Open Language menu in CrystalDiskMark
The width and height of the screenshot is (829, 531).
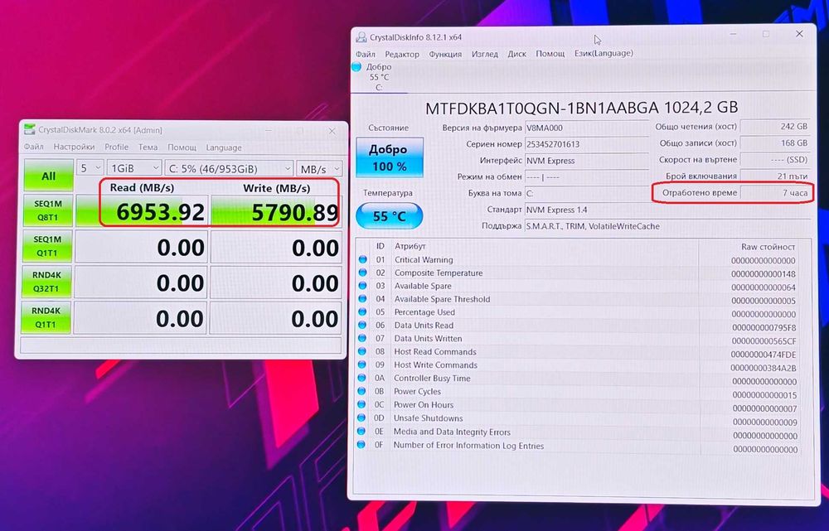[224, 147]
